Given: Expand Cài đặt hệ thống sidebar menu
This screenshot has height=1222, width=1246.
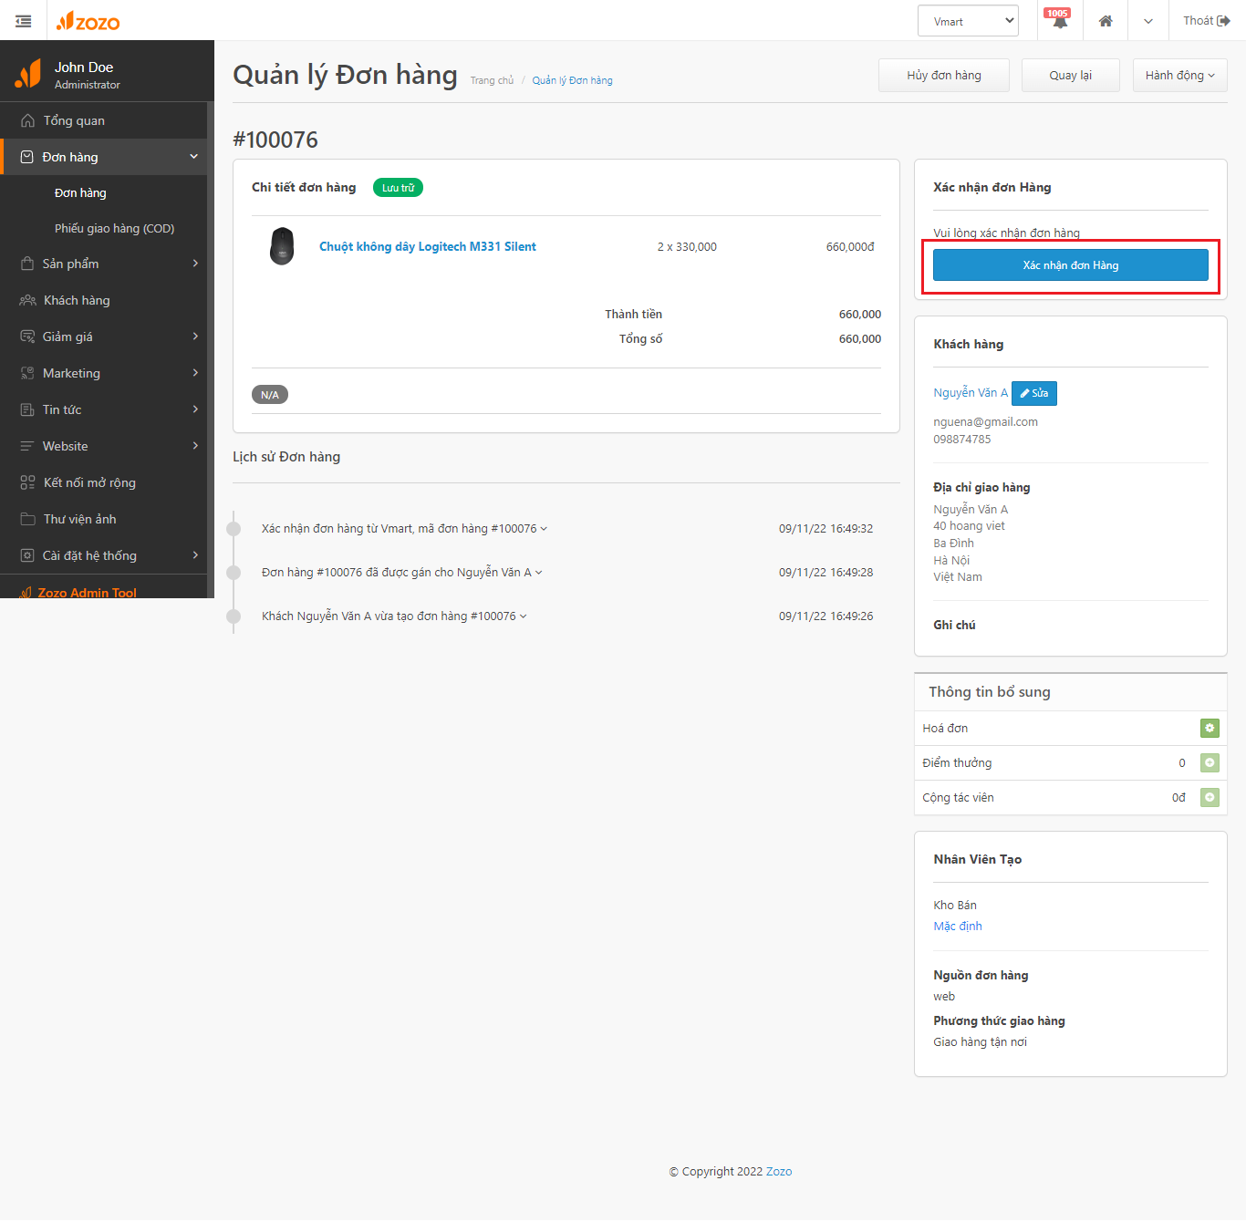Looking at the screenshot, I should (x=105, y=555).
